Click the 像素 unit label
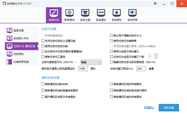This screenshot has width=187, height=123. 151,69
